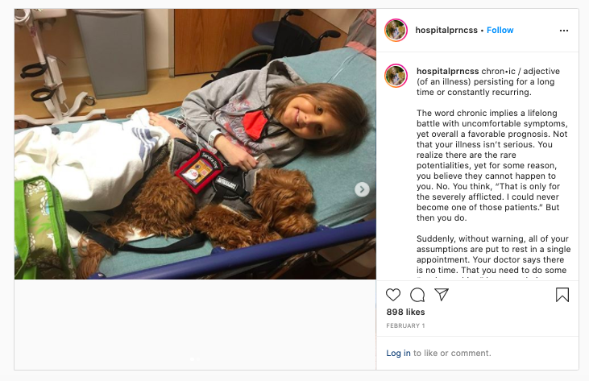This screenshot has height=381, width=589.
Task: Click the profile avatar beside the caption
Action: 396,76
